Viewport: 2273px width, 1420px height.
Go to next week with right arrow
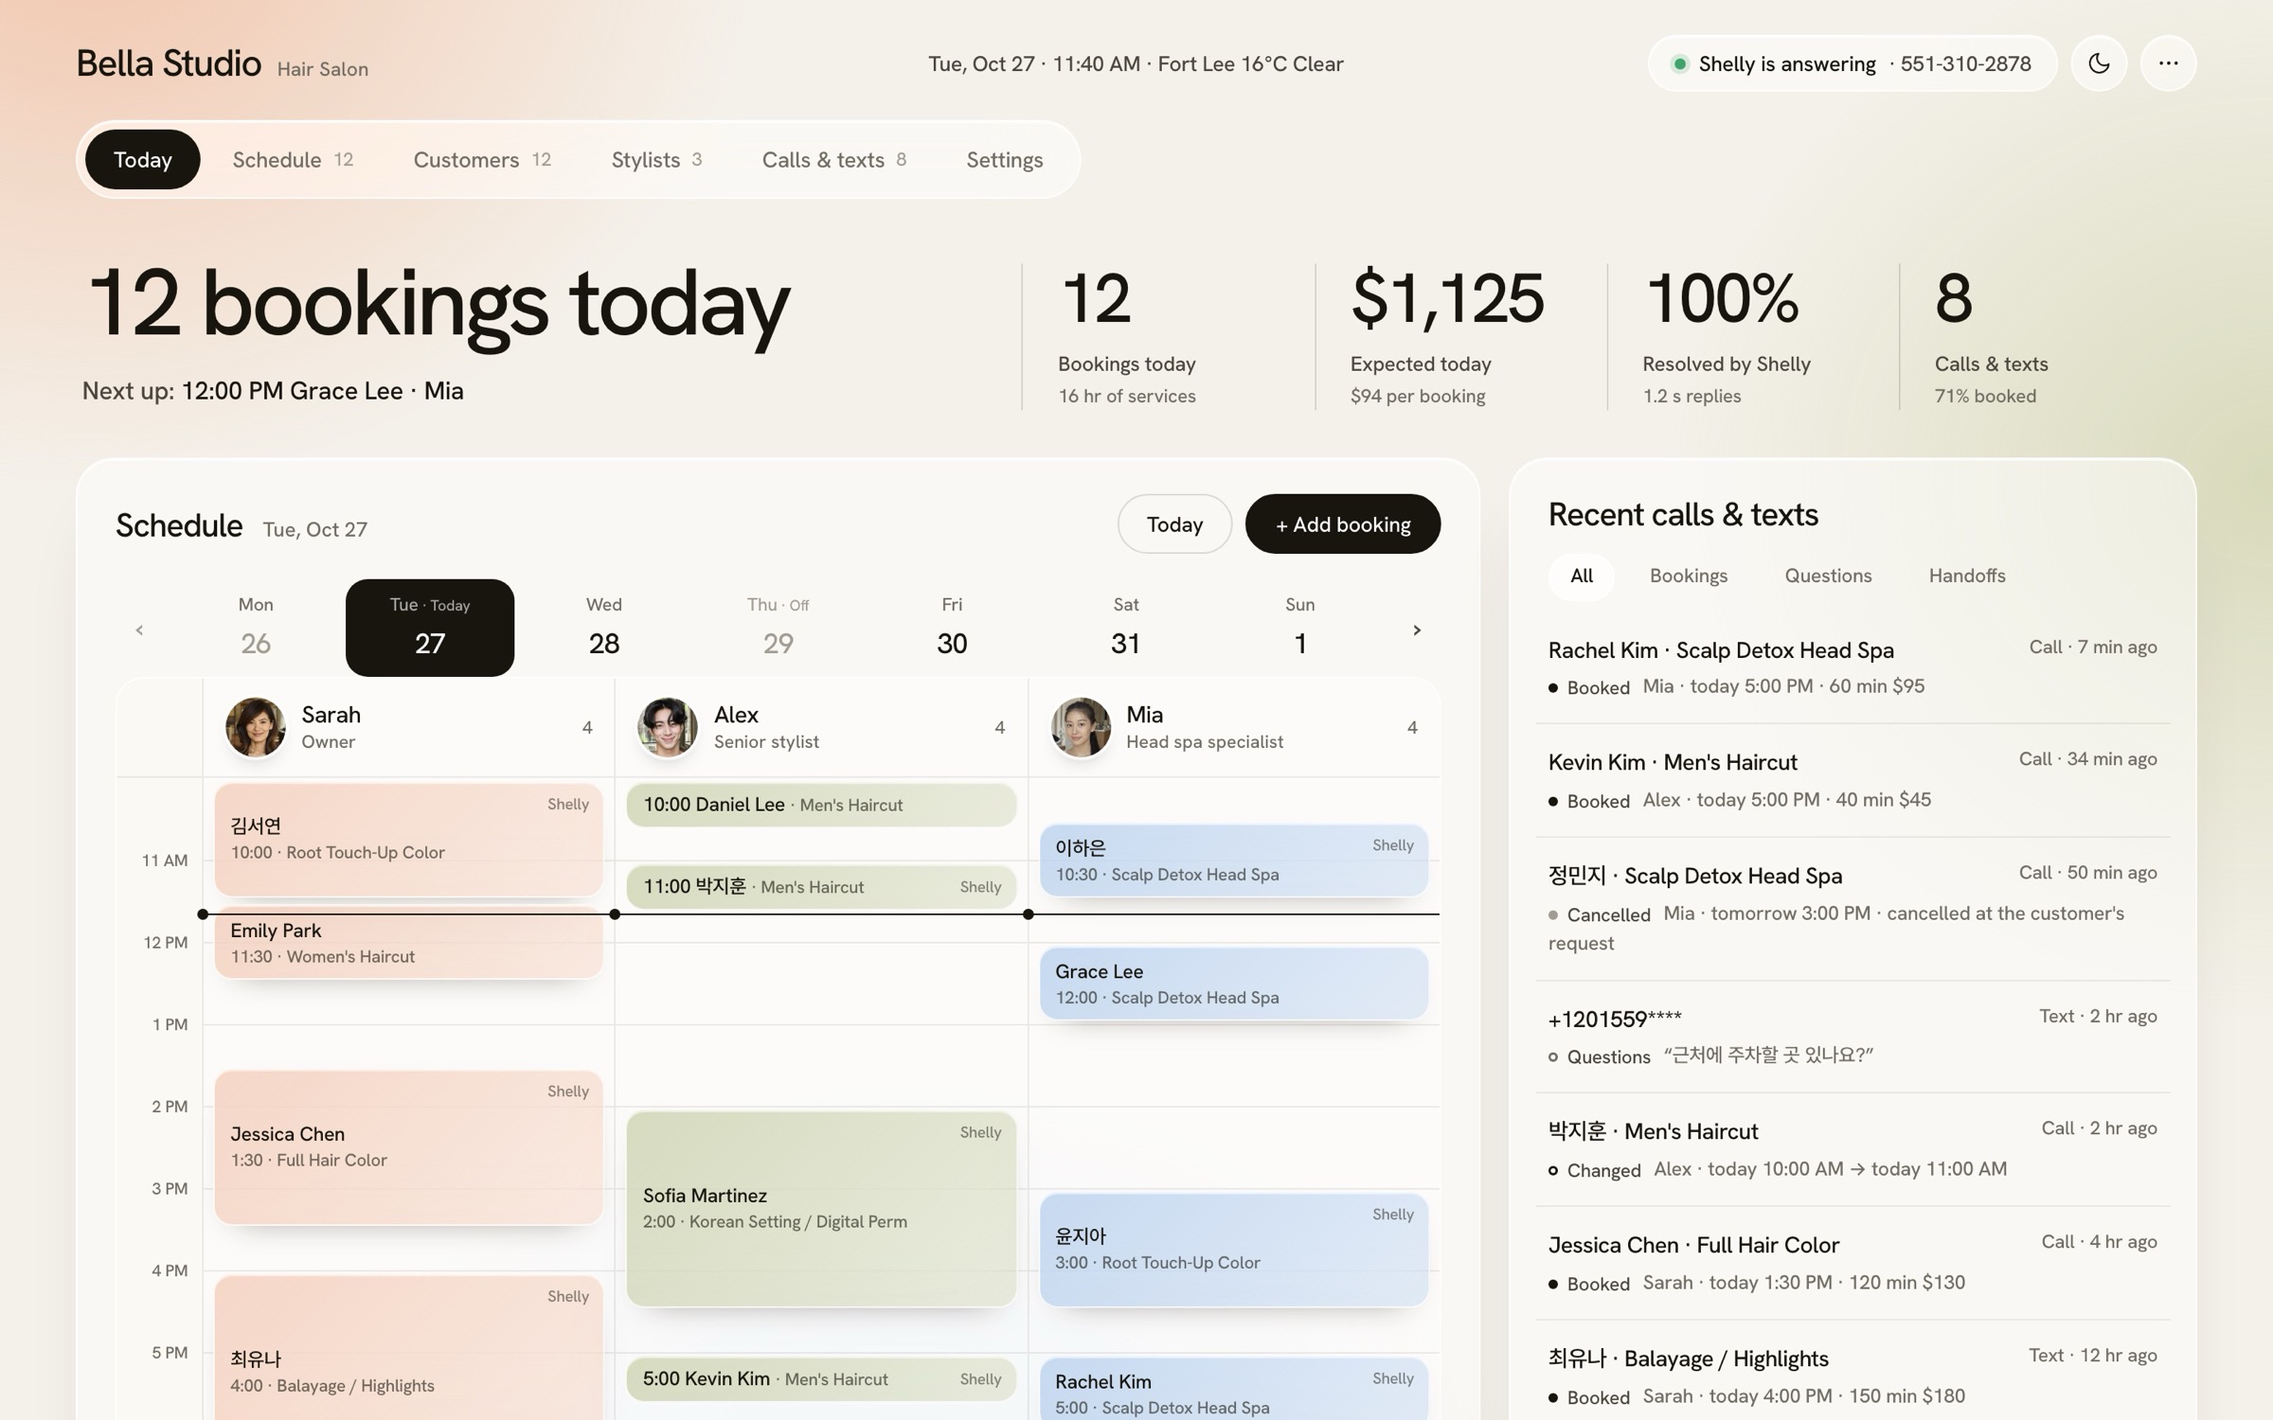[x=1417, y=630]
